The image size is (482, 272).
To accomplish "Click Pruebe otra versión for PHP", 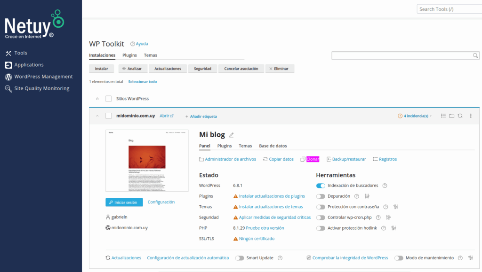I will coord(265,228).
